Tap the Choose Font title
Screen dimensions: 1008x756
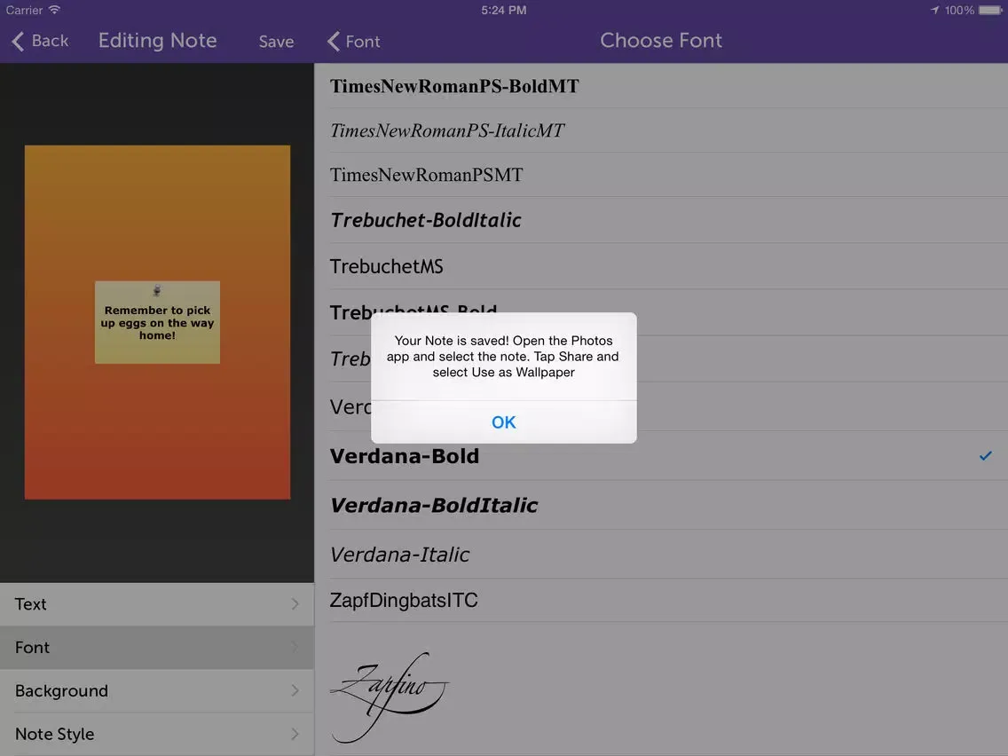pos(661,41)
